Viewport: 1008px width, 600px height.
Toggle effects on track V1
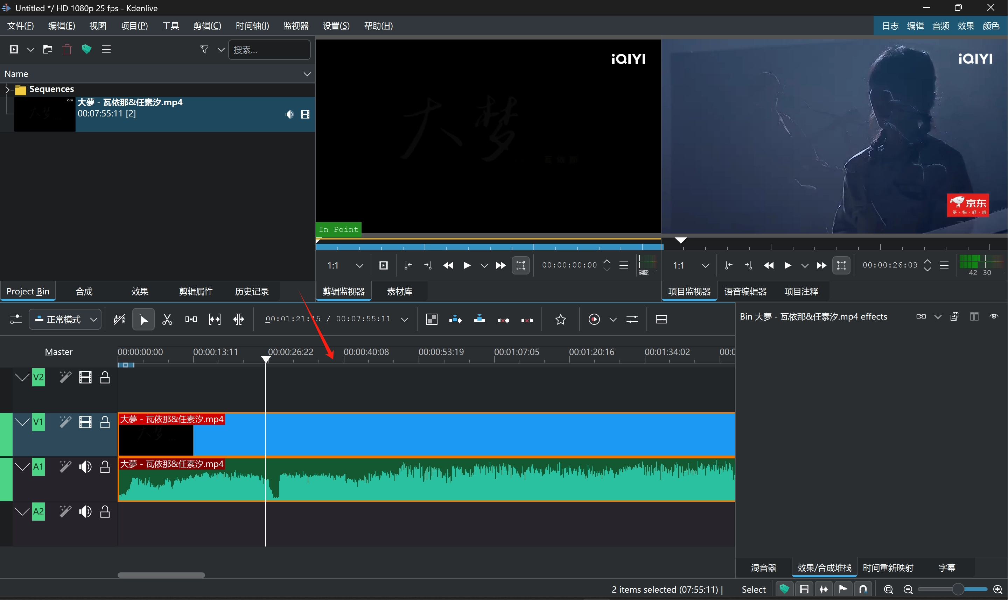65,422
